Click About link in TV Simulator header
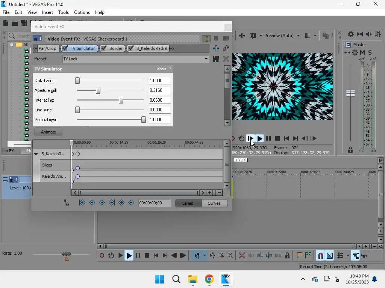The image size is (385, 288). point(162,69)
